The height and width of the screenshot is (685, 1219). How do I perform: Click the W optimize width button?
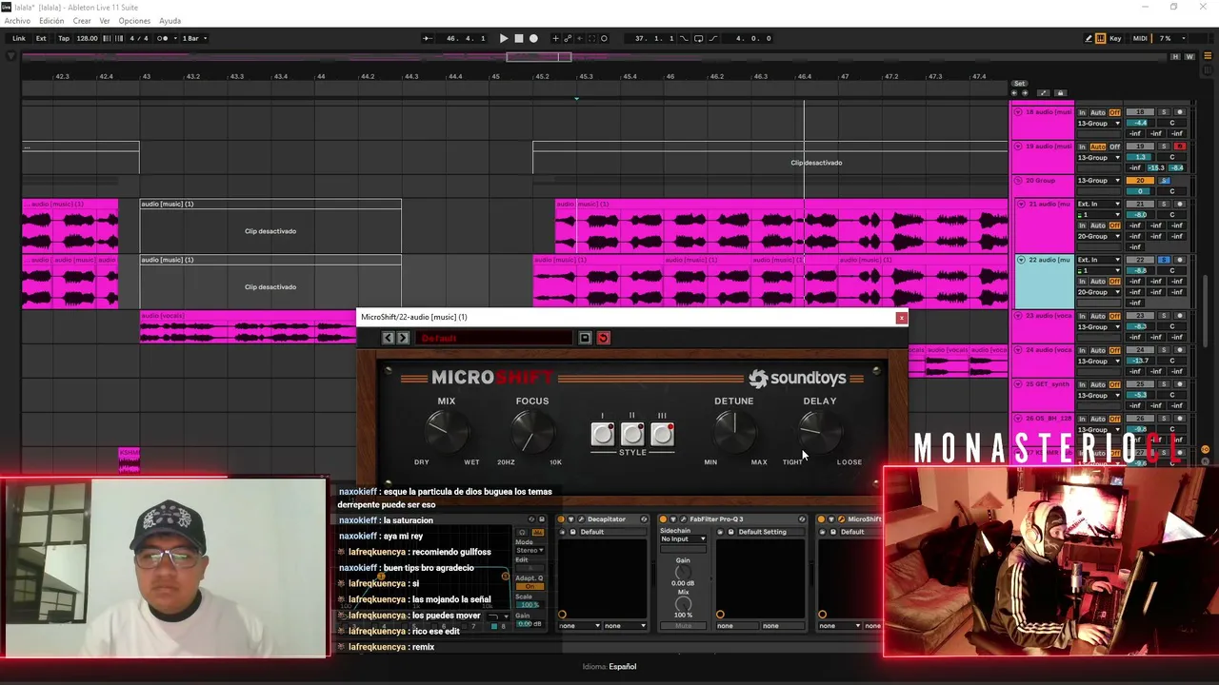pyautogui.click(x=1188, y=57)
